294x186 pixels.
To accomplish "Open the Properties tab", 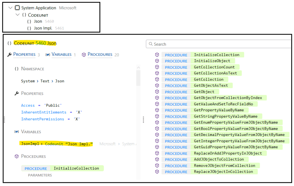I will point(24,54).
